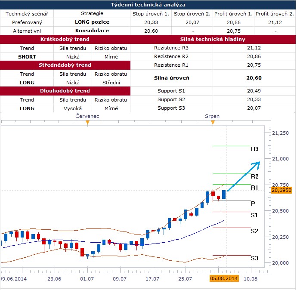The image size is (297, 290).
Task: Click the 'Stop úroveň 1.' column header
Action: point(151,14)
